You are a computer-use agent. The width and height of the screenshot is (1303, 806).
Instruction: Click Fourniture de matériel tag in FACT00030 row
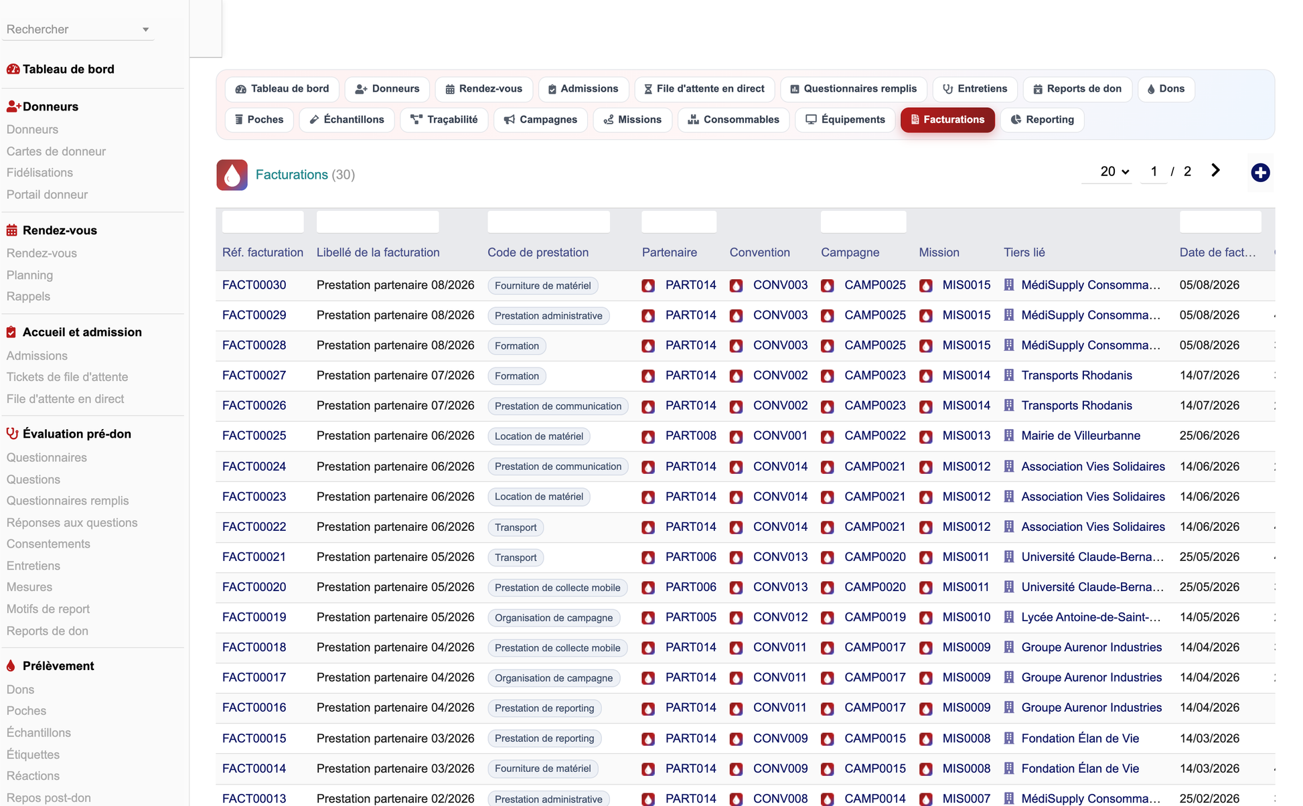coord(542,286)
